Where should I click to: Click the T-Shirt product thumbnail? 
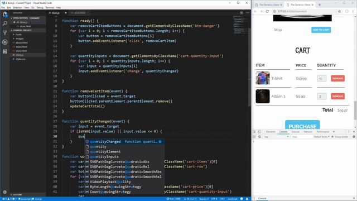pyautogui.click(x=263, y=78)
